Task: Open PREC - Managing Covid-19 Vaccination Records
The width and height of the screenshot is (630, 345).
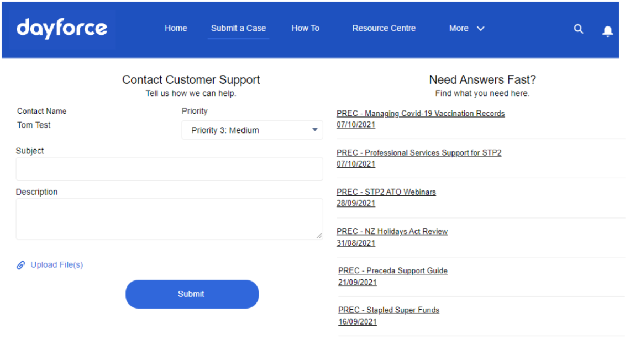Action: pyautogui.click(x=421, y=113)
